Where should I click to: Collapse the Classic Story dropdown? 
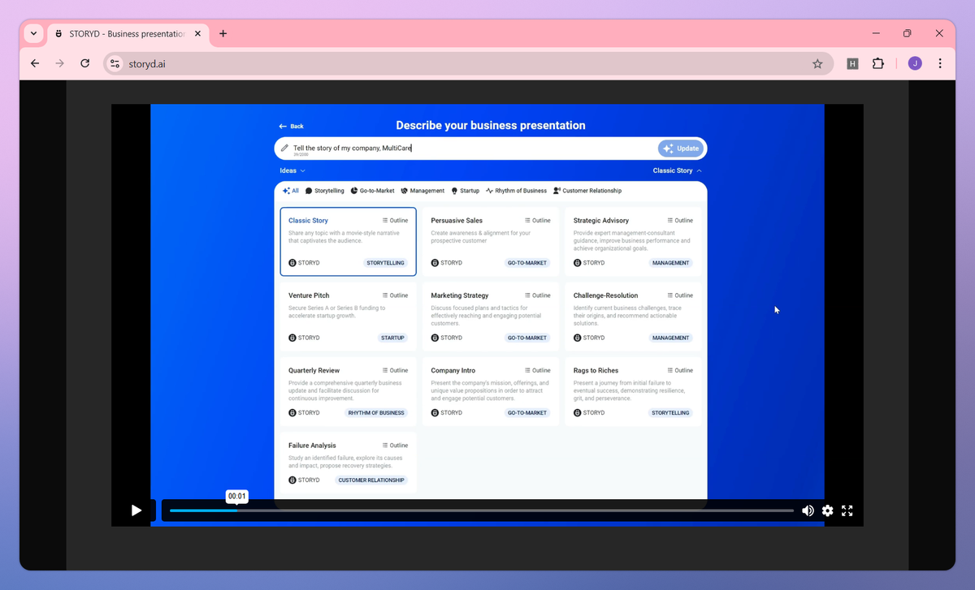pos(678,171)
